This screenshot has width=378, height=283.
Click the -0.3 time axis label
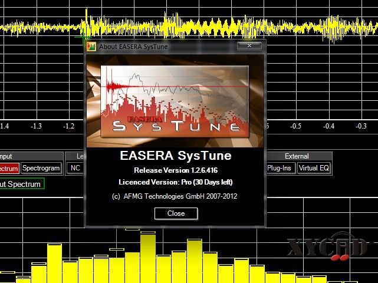pyautogui.click(x=361, y=126)
